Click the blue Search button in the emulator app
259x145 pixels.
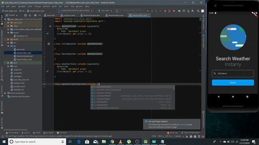tap(233, 83)
